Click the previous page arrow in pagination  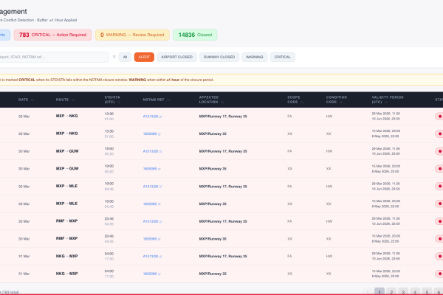367,292
